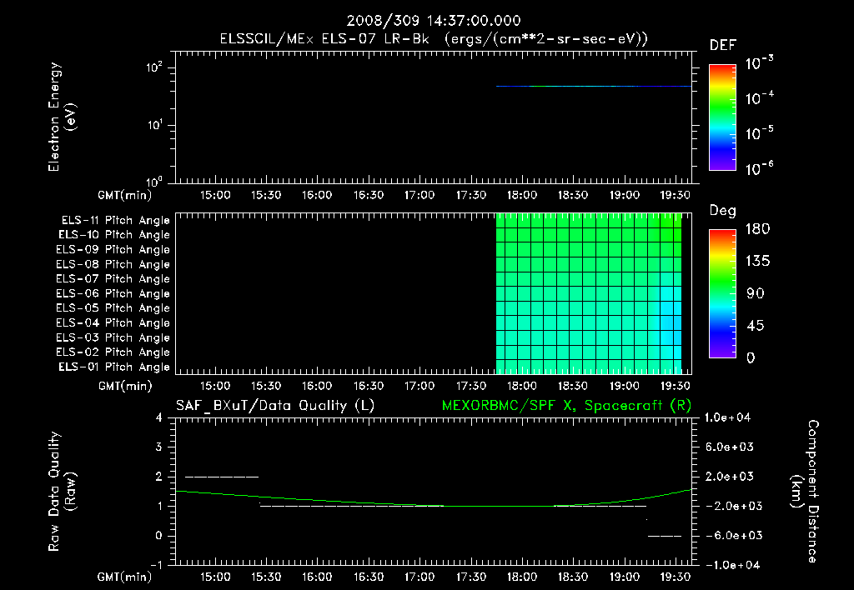
Task: Click the 10⁰ tick on the electron energy axis
Action: click(154, 182)
